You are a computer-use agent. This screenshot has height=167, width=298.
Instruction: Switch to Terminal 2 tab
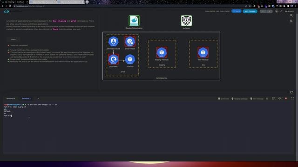tap(26, 99)
